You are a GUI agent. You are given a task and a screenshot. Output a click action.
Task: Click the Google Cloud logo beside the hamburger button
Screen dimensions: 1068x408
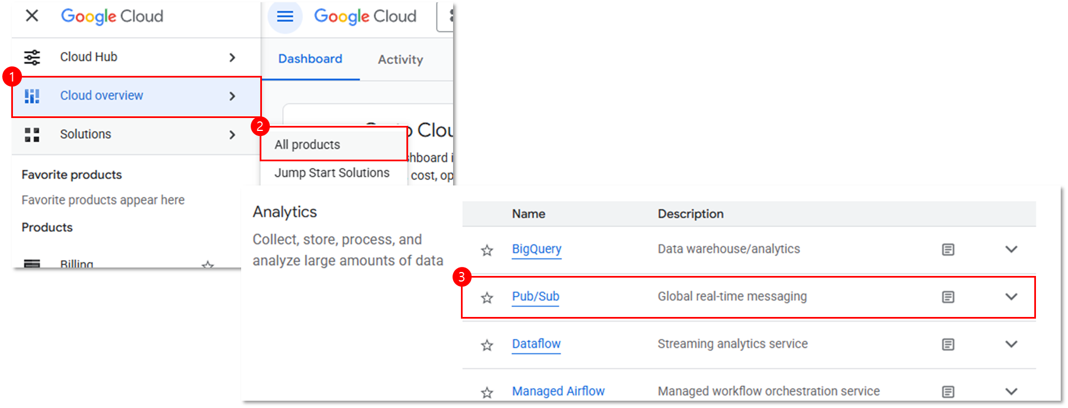pos(365,16)
